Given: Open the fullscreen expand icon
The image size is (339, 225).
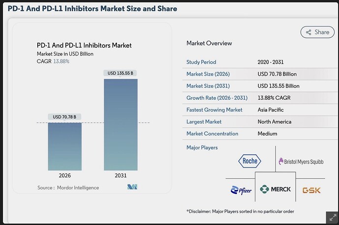Looking at the screenshot, I should (333, 218).
